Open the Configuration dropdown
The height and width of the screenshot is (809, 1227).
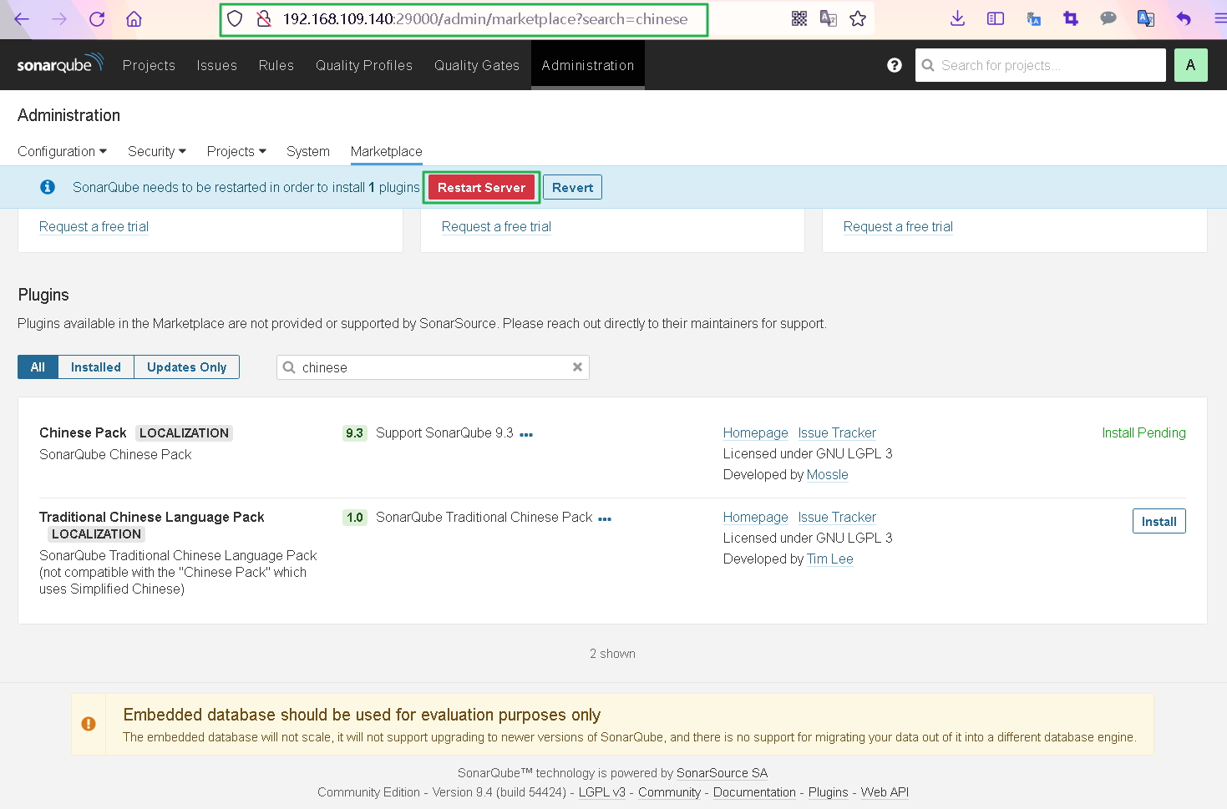(62, 151)
